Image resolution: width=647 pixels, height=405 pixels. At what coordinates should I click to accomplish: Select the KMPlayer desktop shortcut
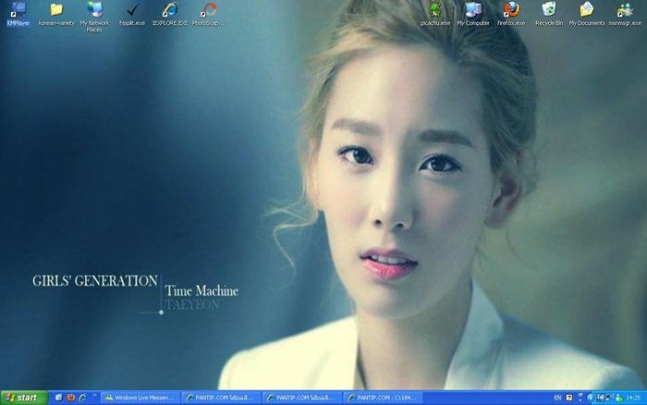[18, 14]
